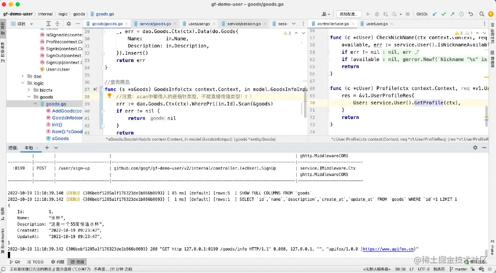The image size is (496, 273).
Task: Select init() function in project tree
Action: pos(54,125)
